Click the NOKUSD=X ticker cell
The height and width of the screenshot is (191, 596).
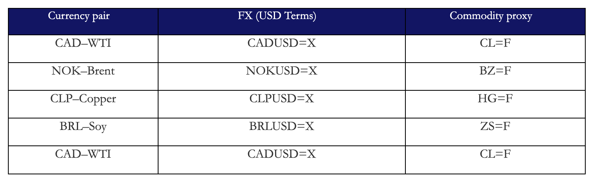[281, 71]
